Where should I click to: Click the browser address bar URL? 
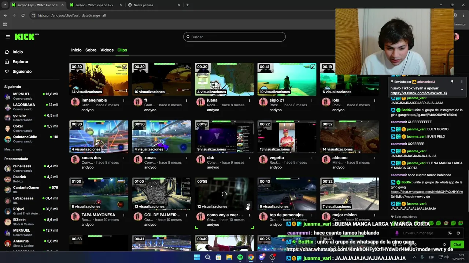pyautogui.click(x=72, y=15)
